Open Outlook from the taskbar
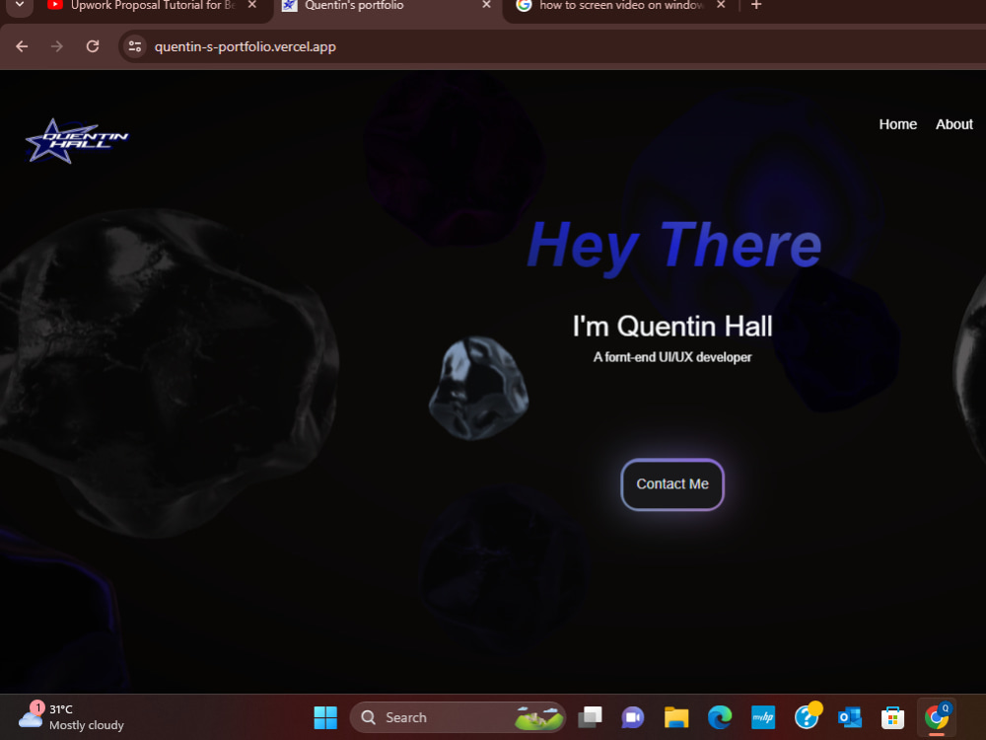 (x=850, y=717)
